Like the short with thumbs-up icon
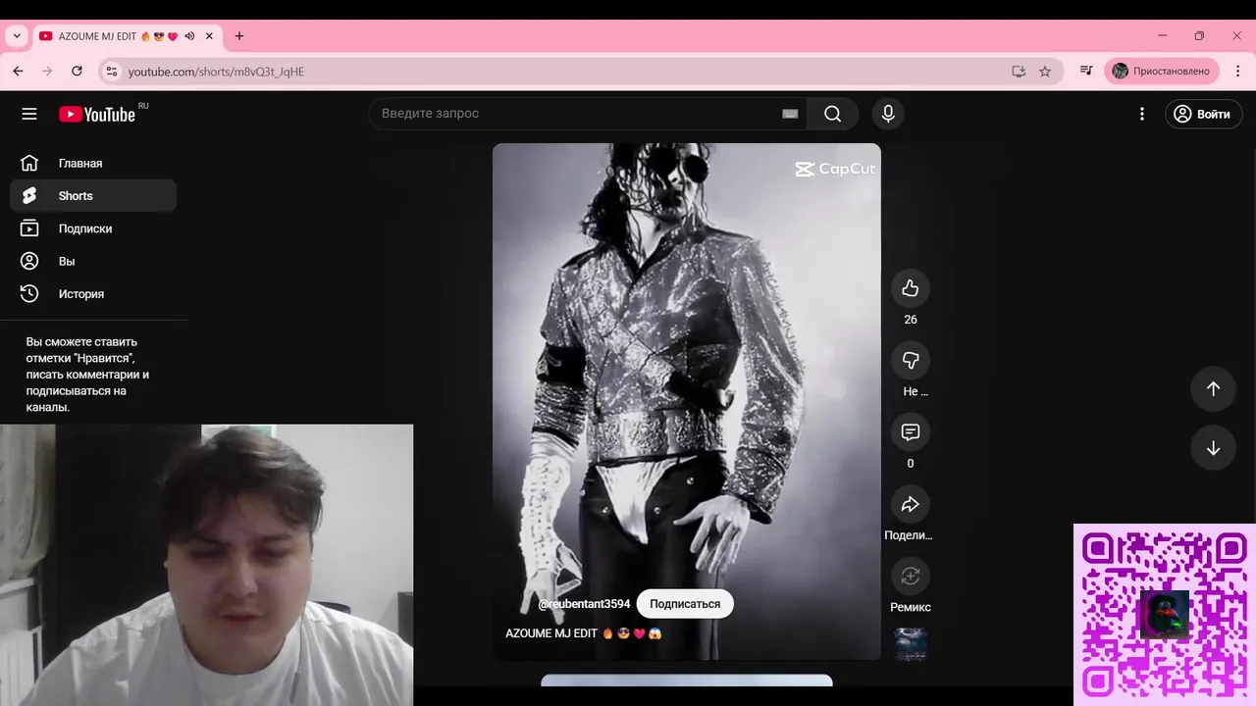The width and height of the screenshot is (1256, 706). [911, 288]
